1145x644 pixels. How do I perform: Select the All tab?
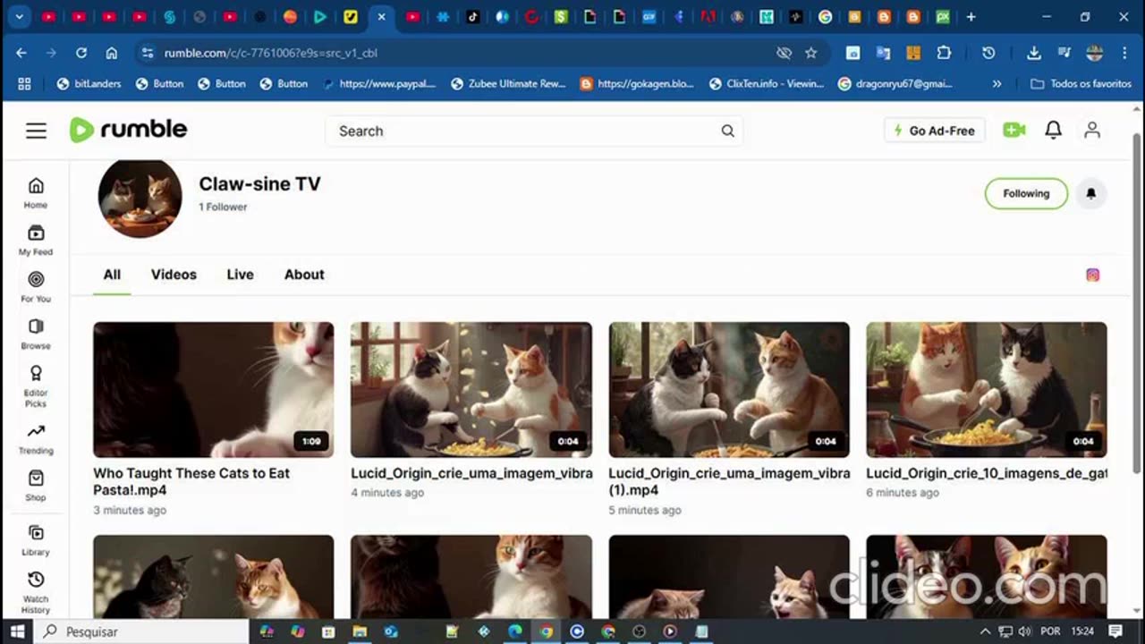pos(112,275)
